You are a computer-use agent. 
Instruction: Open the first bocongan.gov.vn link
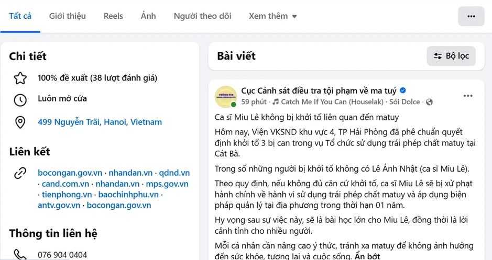70,173
